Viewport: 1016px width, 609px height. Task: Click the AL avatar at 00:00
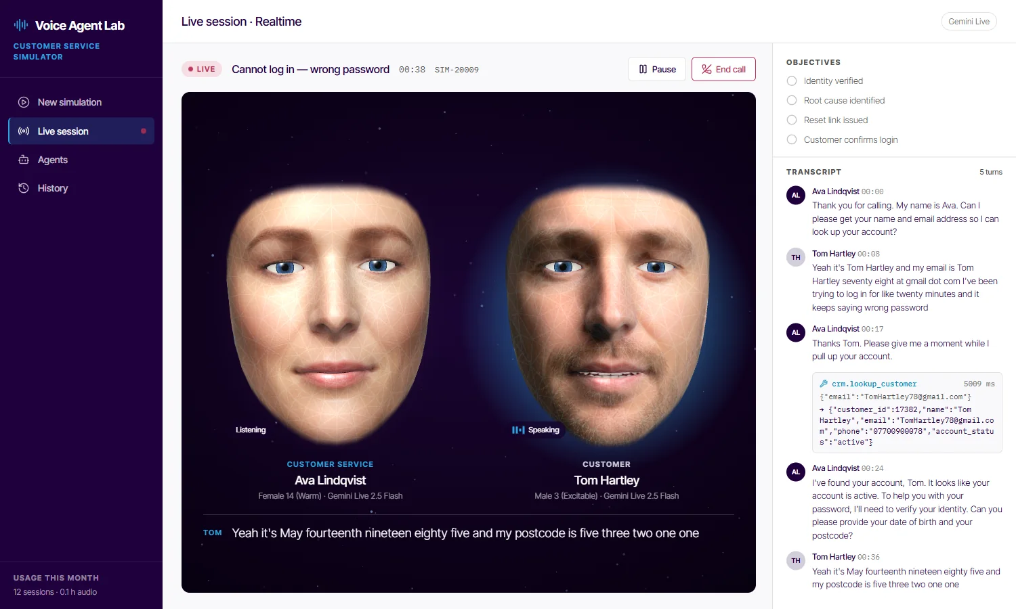coord(796,195)
